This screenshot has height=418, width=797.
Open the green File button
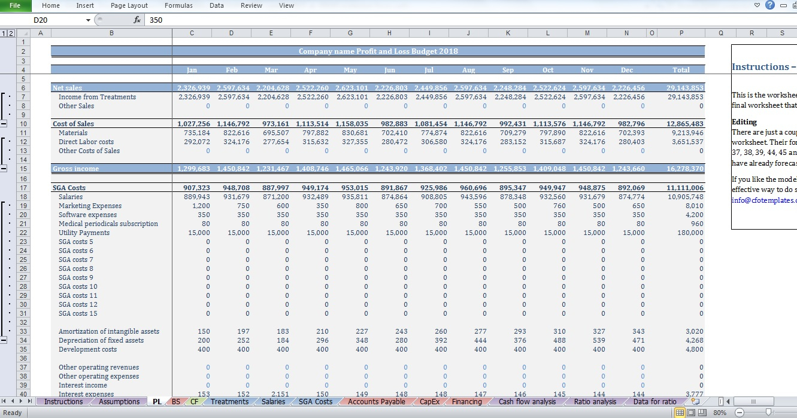[15, 5]
